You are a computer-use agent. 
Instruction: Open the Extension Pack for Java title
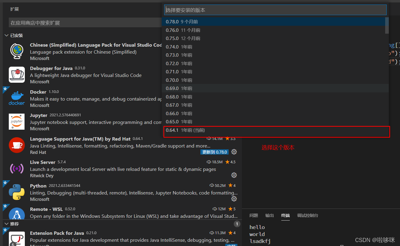click(57, 233)
